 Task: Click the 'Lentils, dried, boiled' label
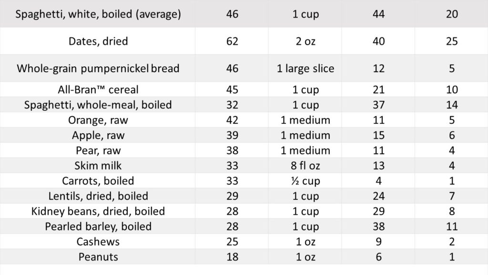pos(98,196)
